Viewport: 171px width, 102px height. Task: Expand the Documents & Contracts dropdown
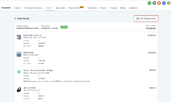[34, 8]
